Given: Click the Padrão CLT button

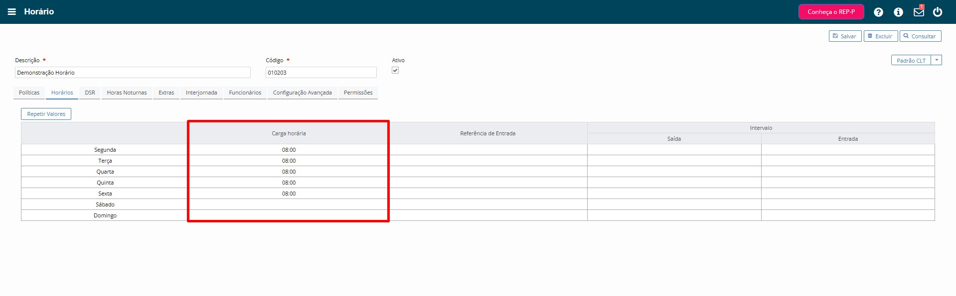Looking at the screenshot, I should pyautogui.click(x=911, y=60).
